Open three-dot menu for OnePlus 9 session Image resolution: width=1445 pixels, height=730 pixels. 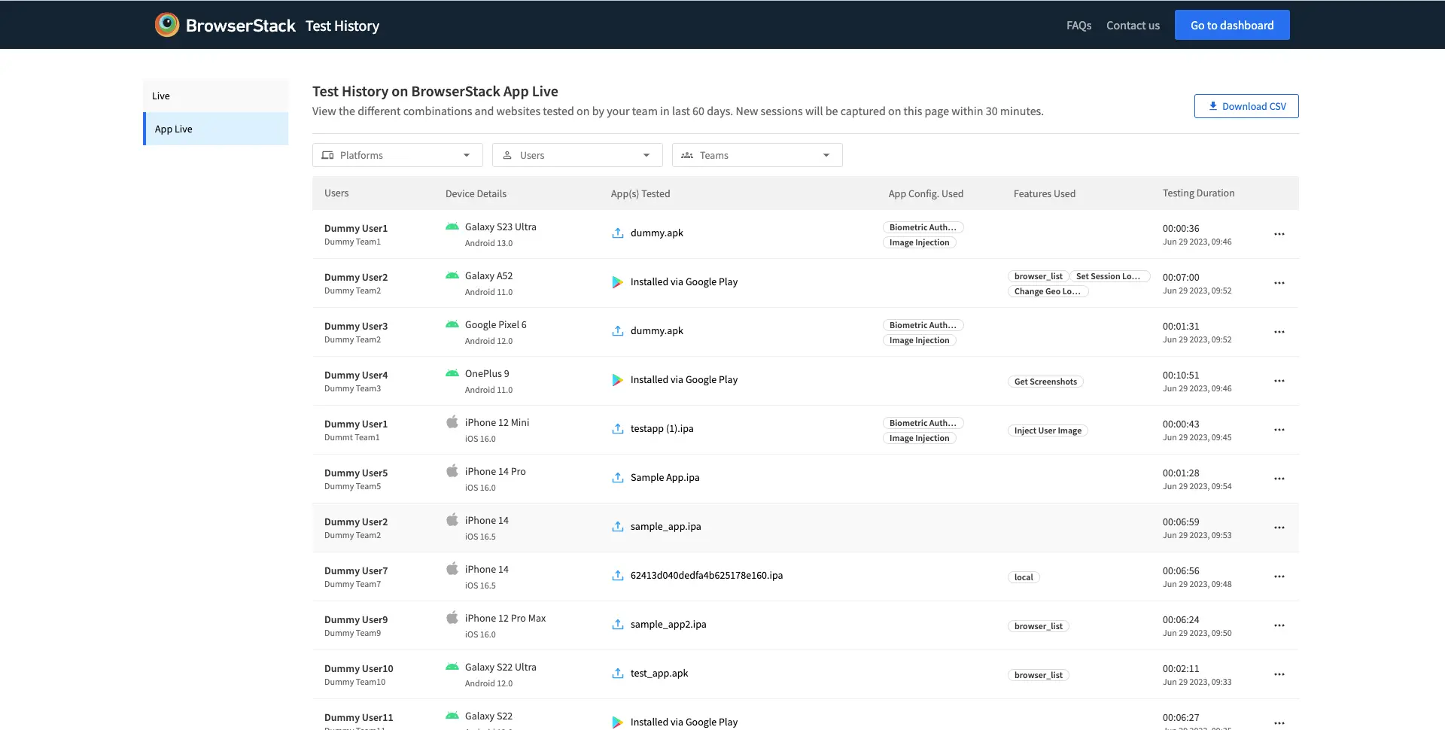pyautogui.click(x=1279, y=381)
